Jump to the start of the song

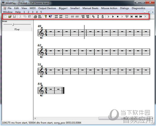pos(131,17)
